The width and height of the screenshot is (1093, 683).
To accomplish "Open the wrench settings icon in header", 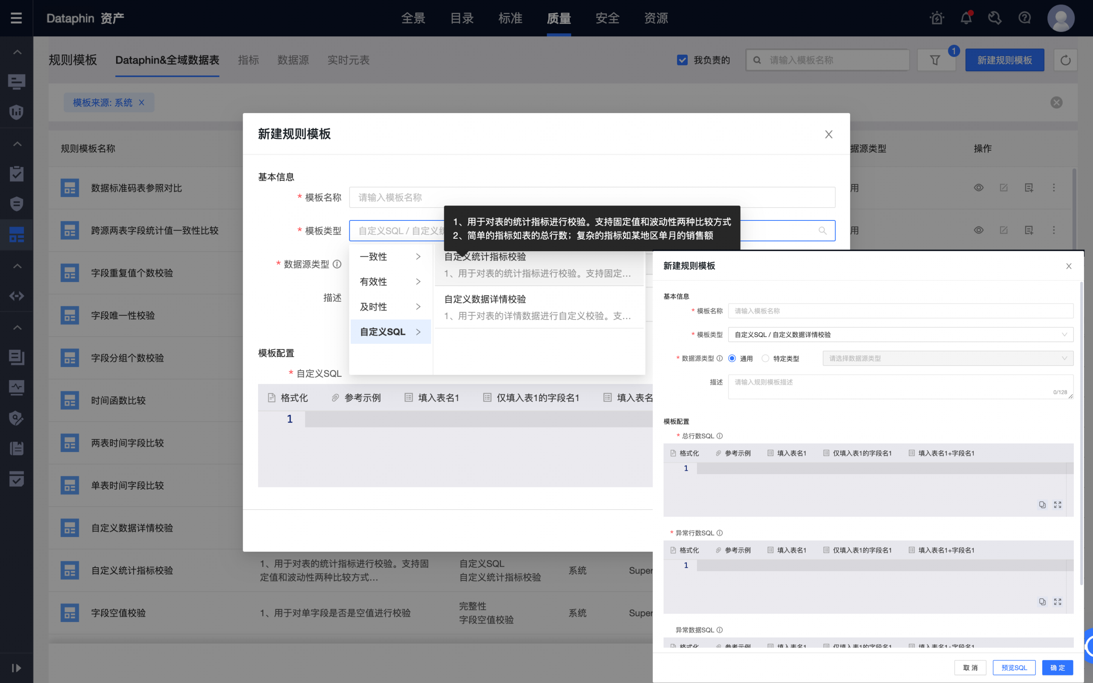I will 994,18.
